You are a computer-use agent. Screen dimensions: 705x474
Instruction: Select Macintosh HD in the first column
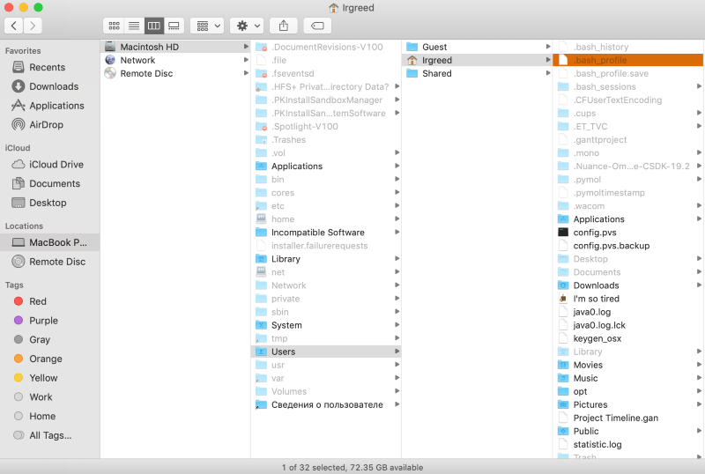[175, 47]
